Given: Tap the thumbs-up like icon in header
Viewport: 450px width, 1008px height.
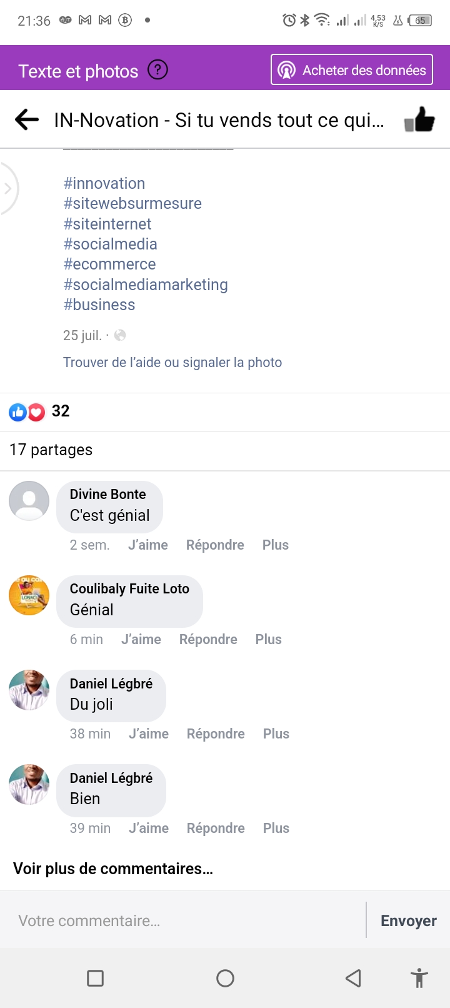Looking at the screenshot, I should pos(419,119).
